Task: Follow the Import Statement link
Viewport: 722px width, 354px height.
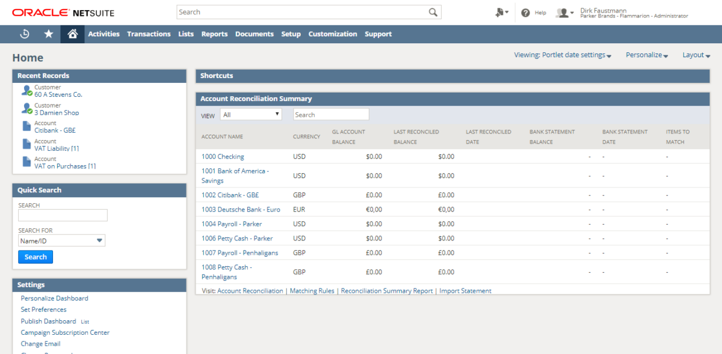Action: tap(465, 291)
